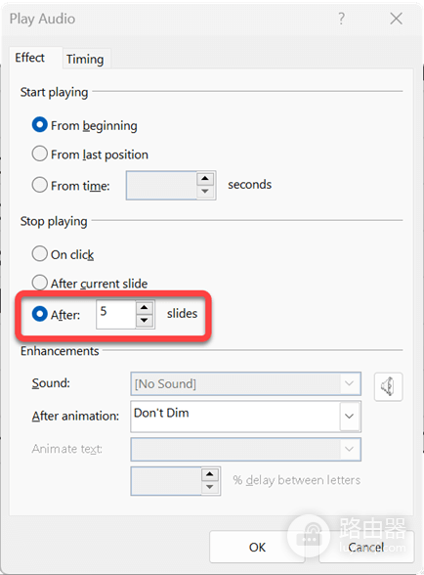
Task: Click up arrow of From time seconds spinner
Action: [x=205, y=179]
